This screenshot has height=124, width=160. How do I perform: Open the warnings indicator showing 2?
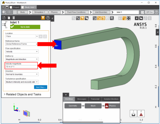(x=141, y=114)
